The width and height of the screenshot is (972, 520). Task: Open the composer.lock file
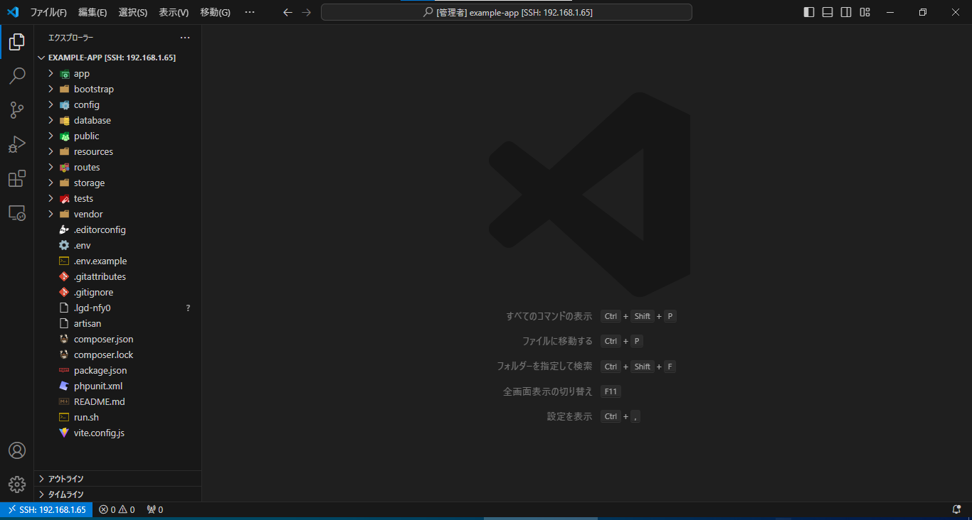pos(118,355)
